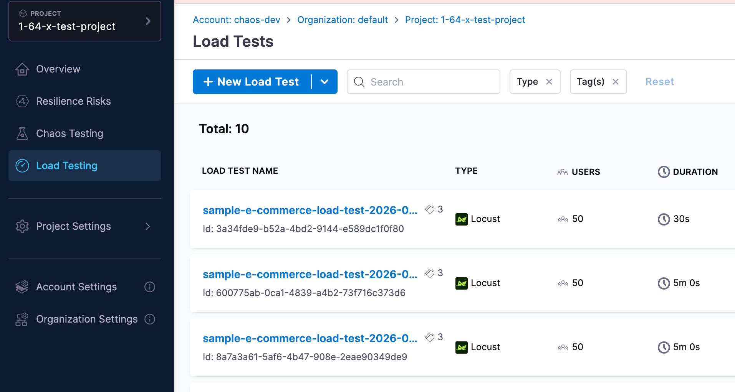Navigate to Organization: default breadcrumb
The height and width of the screenshot is (392, 735).
tap(342, 20)
